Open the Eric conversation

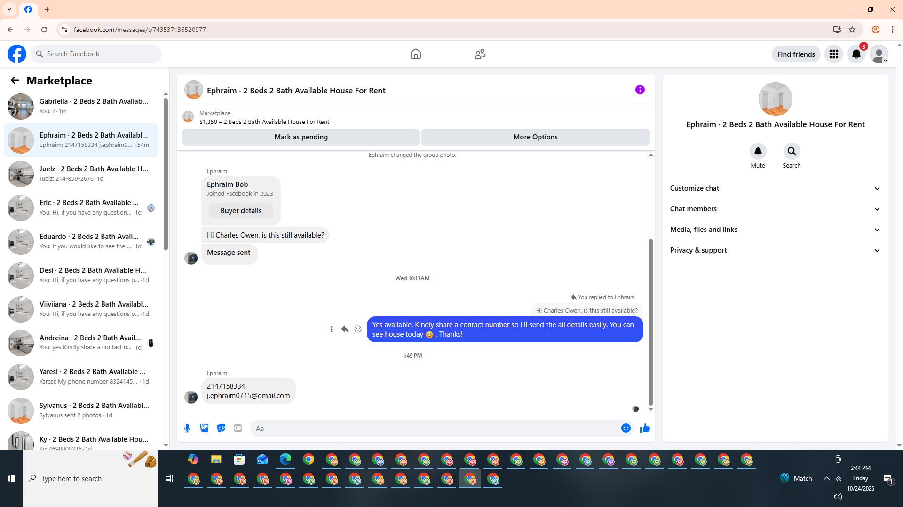click(81, 208)
